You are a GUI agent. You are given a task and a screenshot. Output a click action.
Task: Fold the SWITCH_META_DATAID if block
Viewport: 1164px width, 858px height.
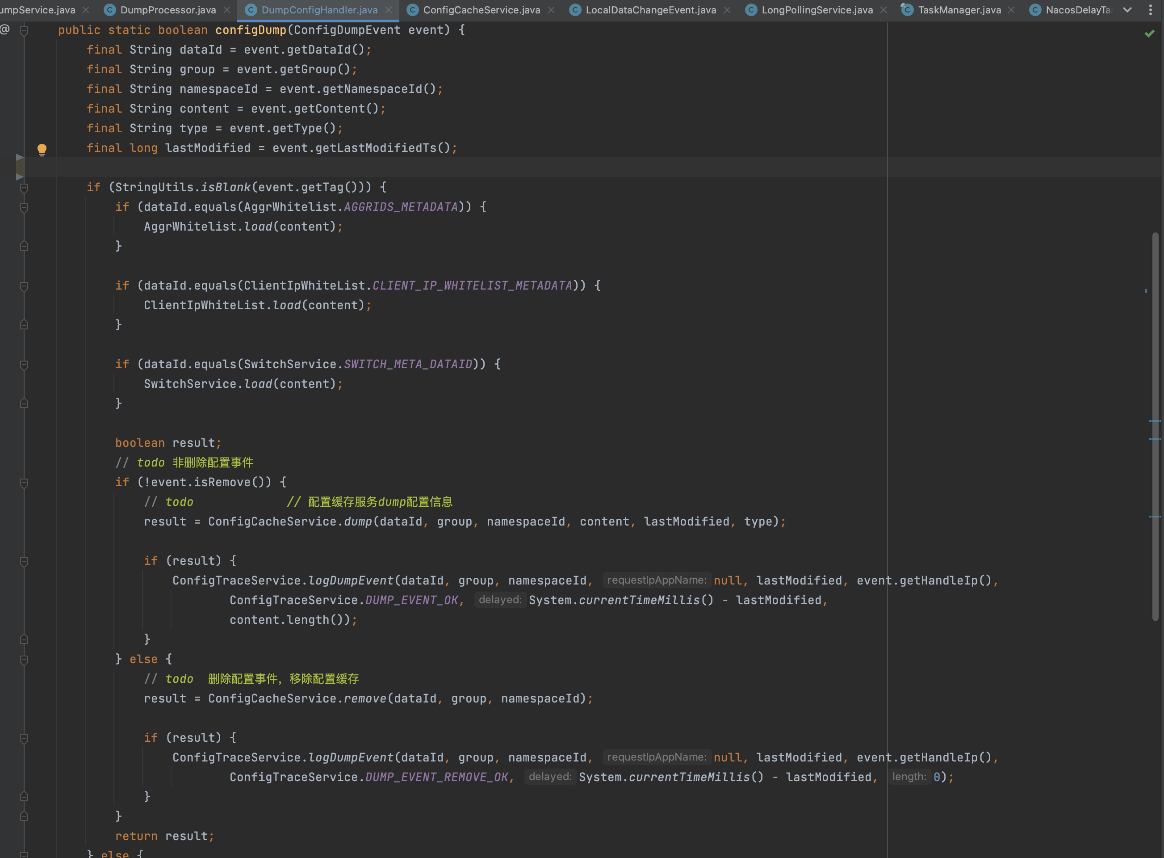coord(24,365)
